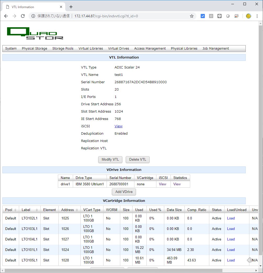
Task: Click the Deduplication Enabled value
Action: [x=121, y=134]
